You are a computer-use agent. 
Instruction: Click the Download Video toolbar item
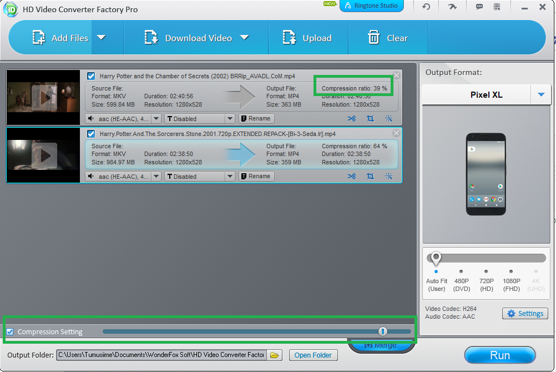coord(199,37)
